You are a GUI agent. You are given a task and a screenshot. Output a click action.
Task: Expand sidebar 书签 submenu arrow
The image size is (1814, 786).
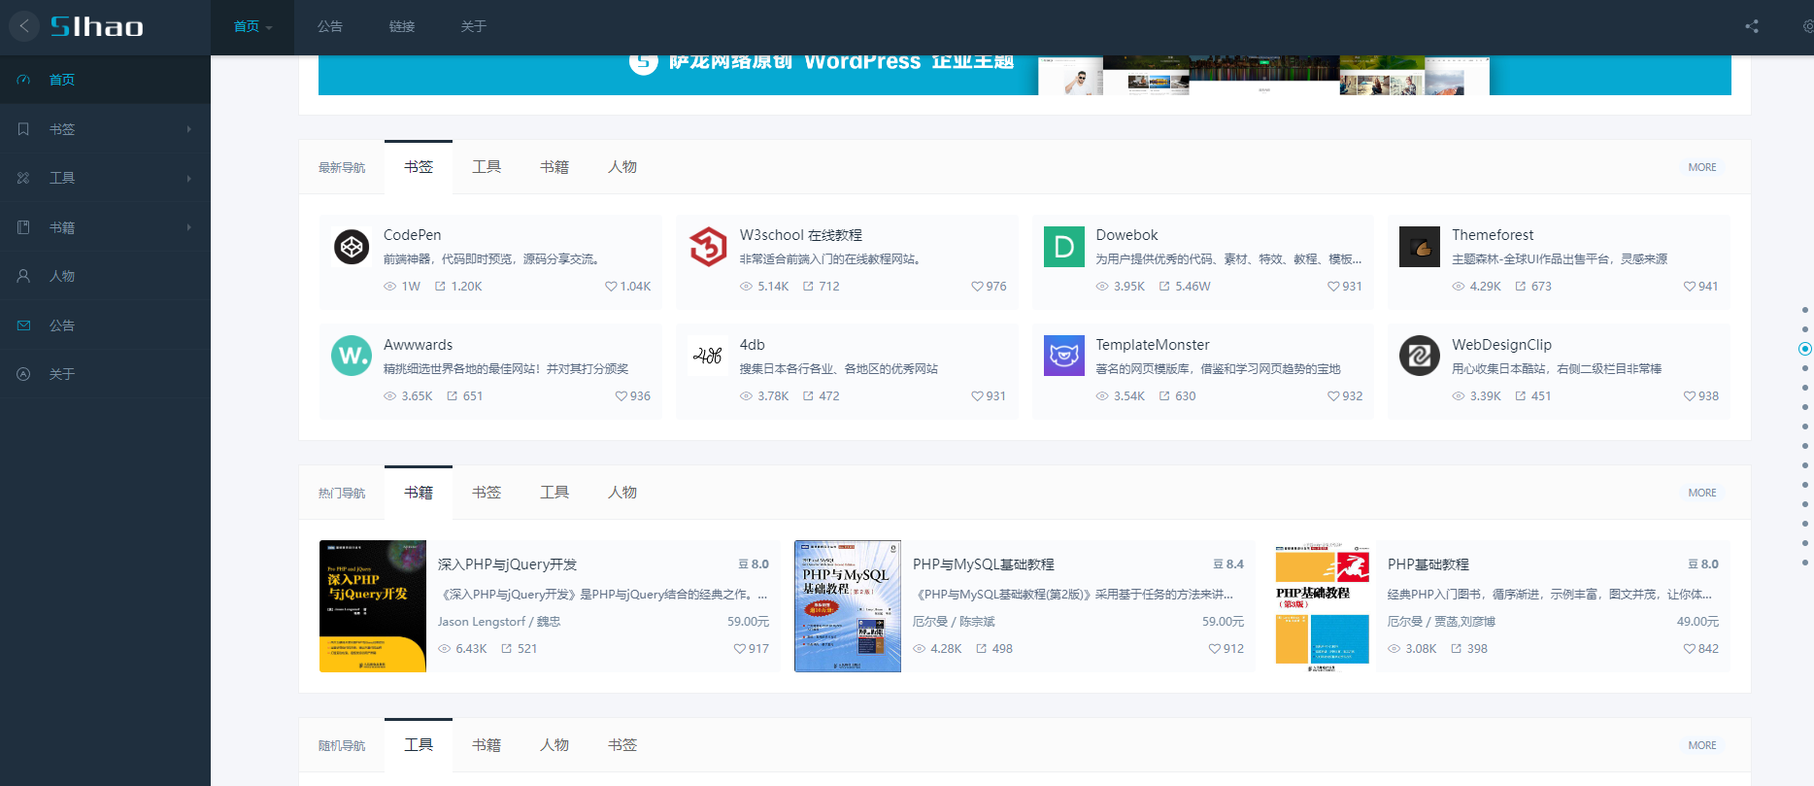tap(189, 129)
